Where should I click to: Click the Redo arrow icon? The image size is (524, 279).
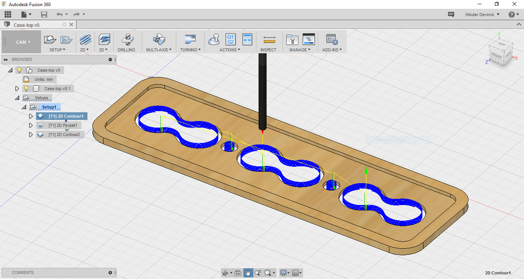[77, 15]
